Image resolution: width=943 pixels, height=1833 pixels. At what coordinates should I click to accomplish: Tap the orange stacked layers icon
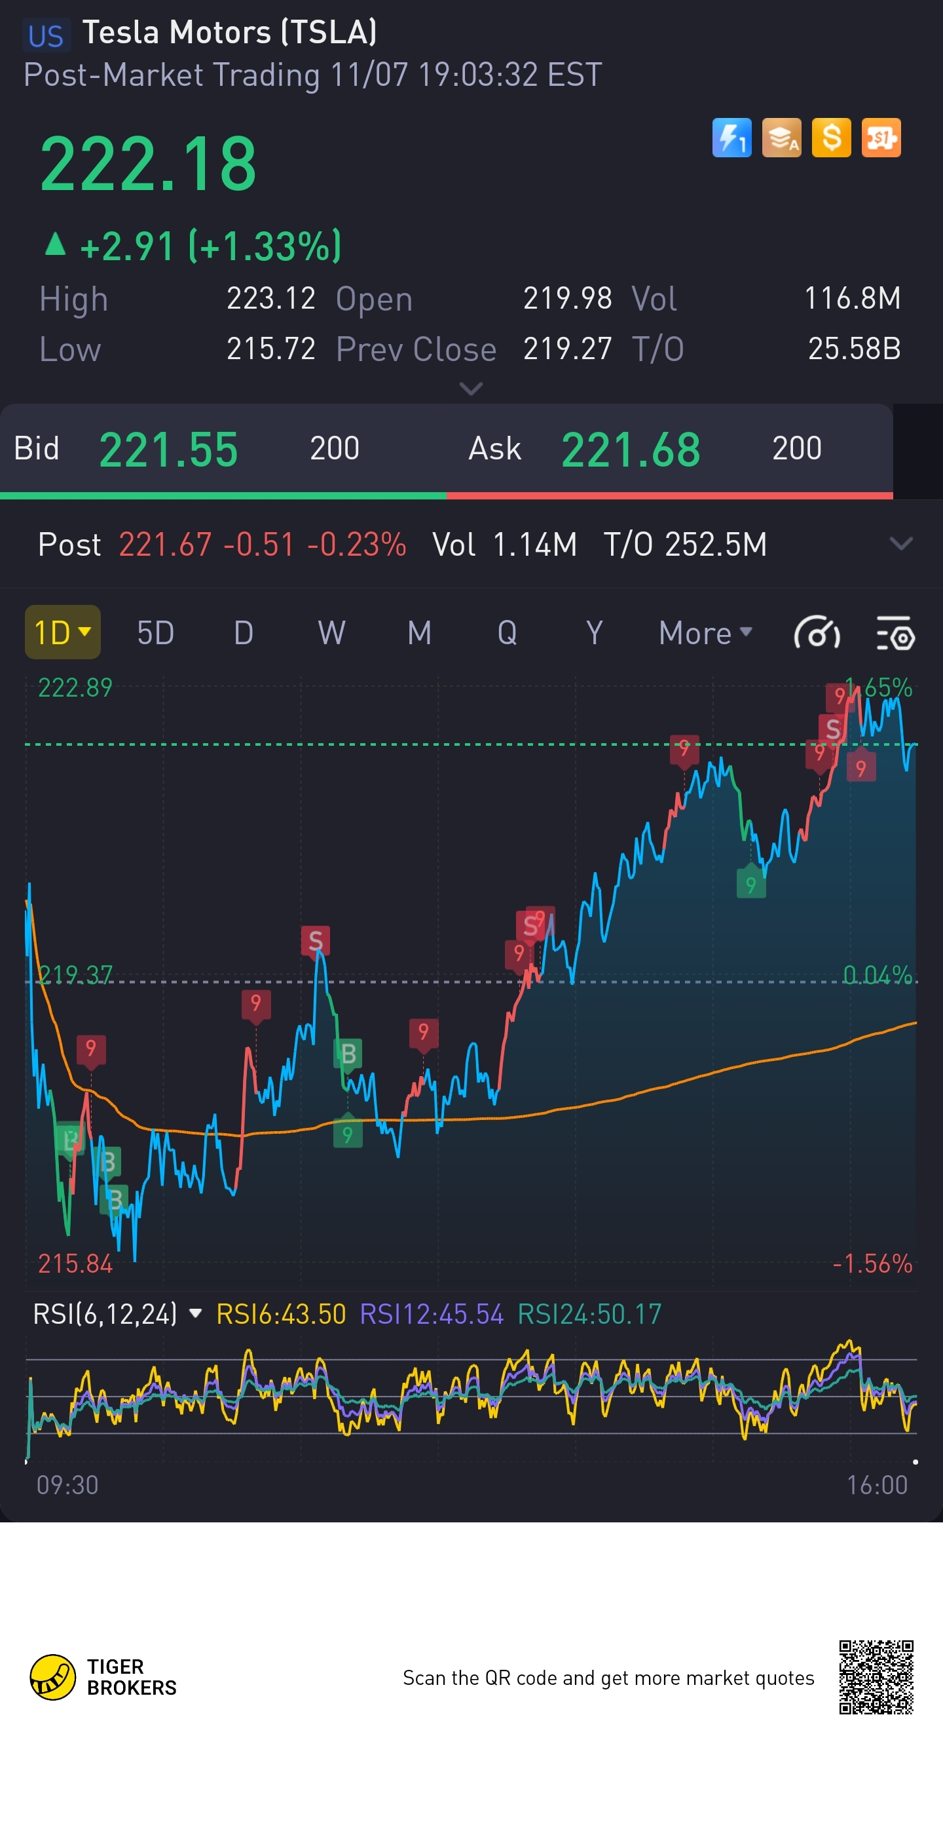click(781, 138)
